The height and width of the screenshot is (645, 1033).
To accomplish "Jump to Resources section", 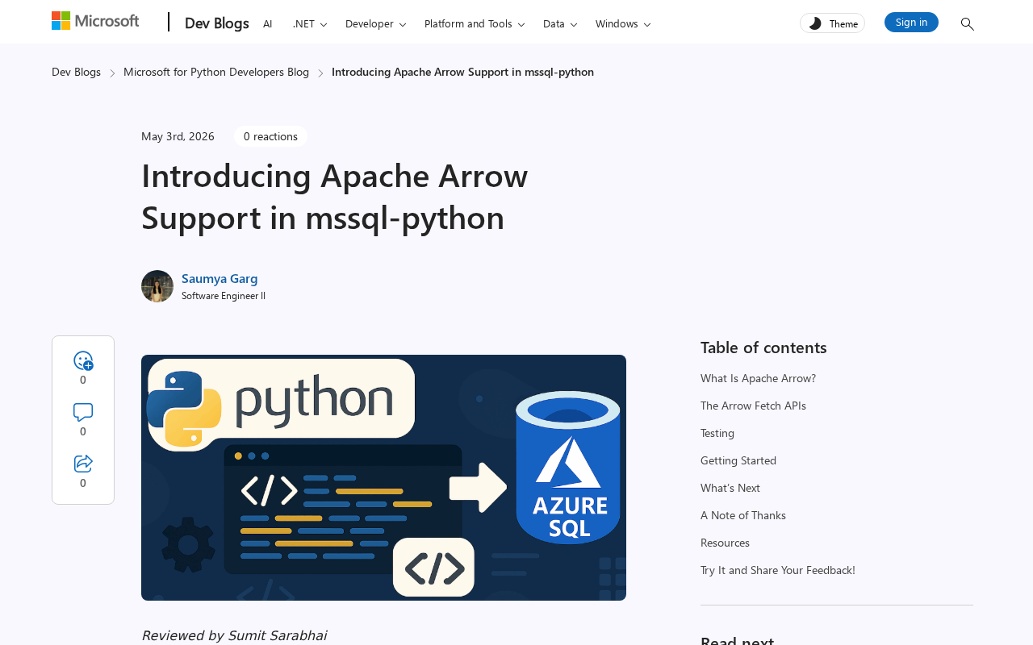I will pyautogui.click(x=725, y=543).
